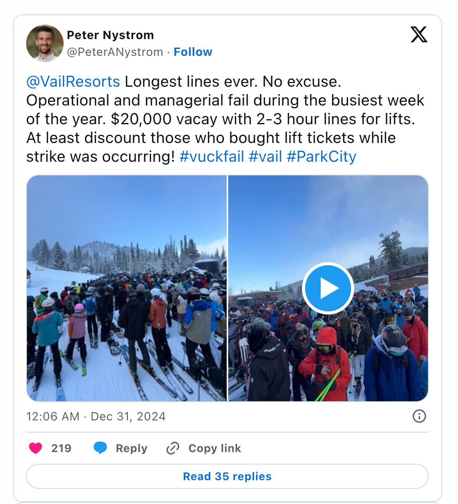458x504 pixels.
Task: Open the left crowd photo
Action: tap(126, 288)
